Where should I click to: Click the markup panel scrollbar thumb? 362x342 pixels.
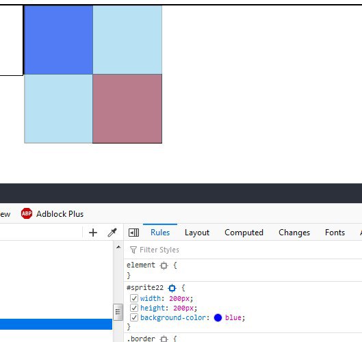118,312
